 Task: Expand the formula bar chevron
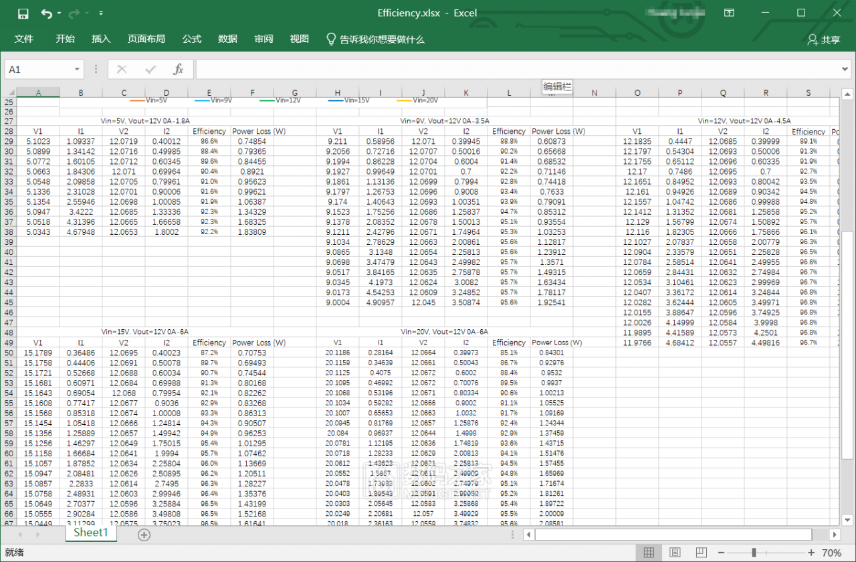[x=845, y=70]
